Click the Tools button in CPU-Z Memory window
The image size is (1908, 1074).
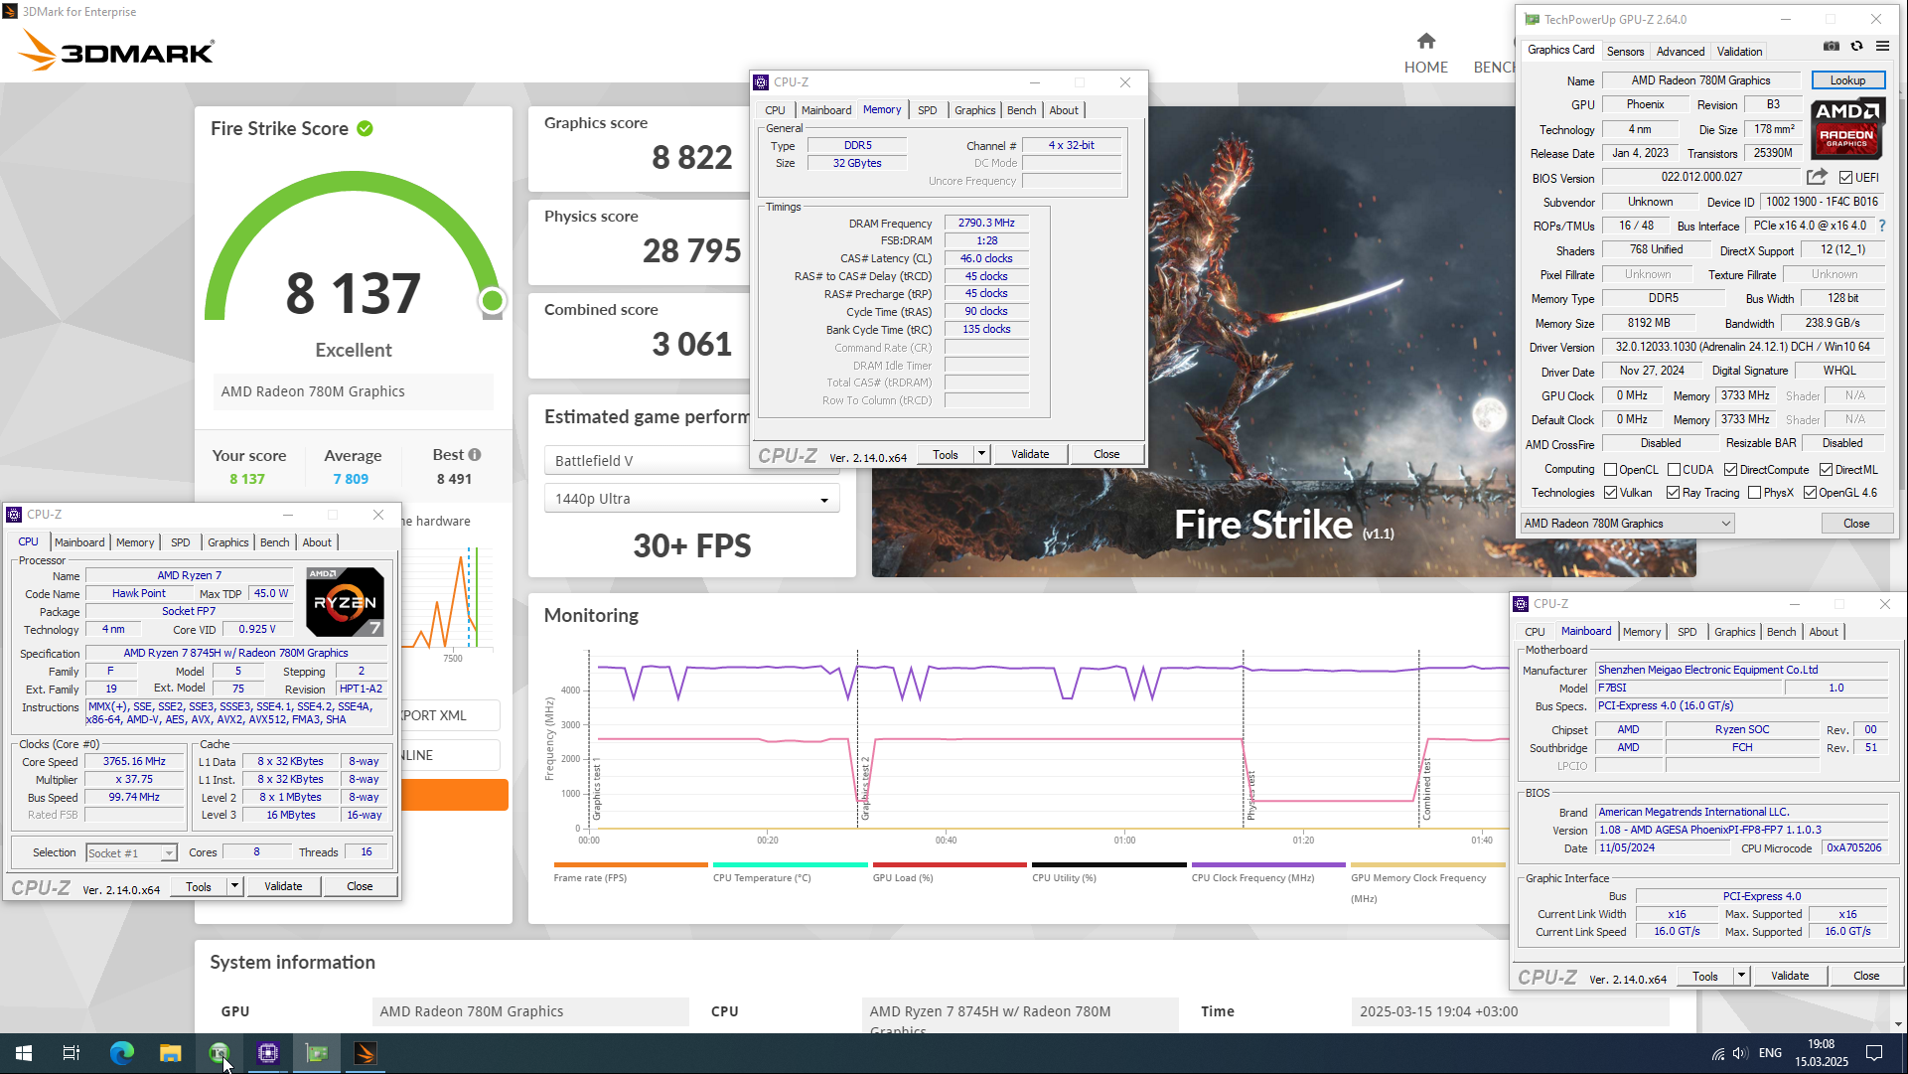click(945, 454)
